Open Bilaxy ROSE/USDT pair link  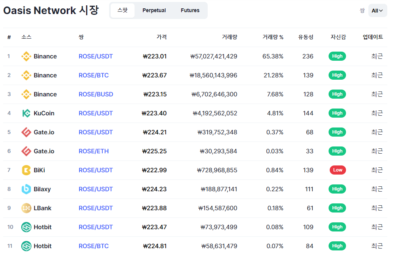[96, 189]
